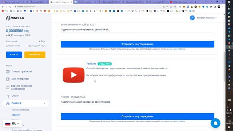Click the page vertical scrollbar thumb
This screenshot has width=233, height=131.
point(224,67)
